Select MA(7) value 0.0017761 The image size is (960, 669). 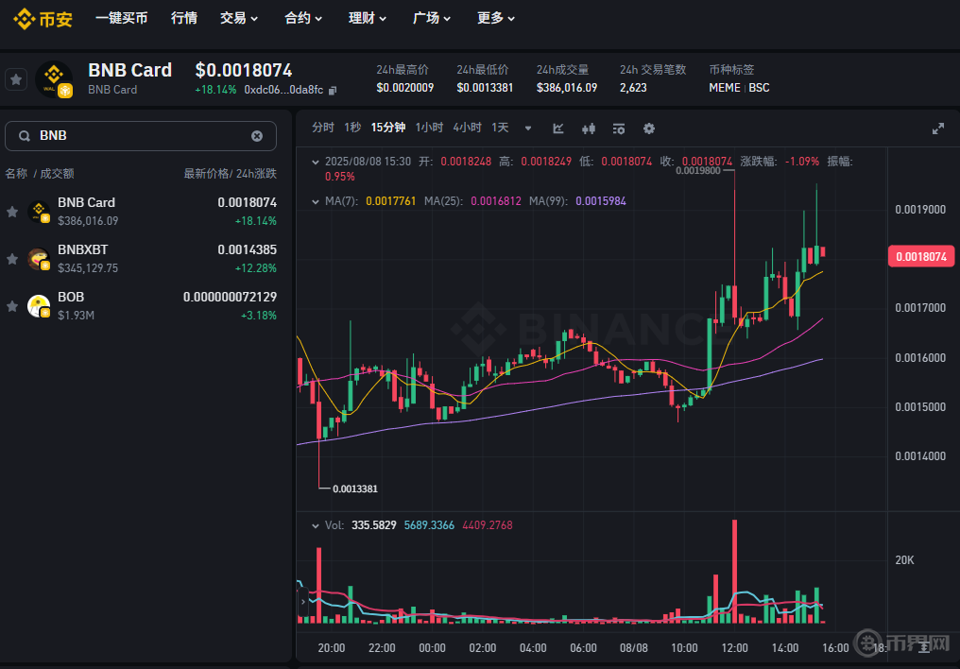390,201
